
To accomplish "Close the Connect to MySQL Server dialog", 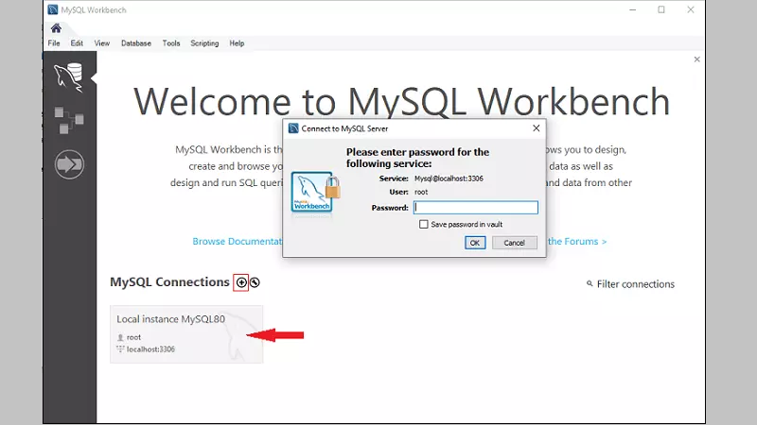I will click(x=536, y=128).
